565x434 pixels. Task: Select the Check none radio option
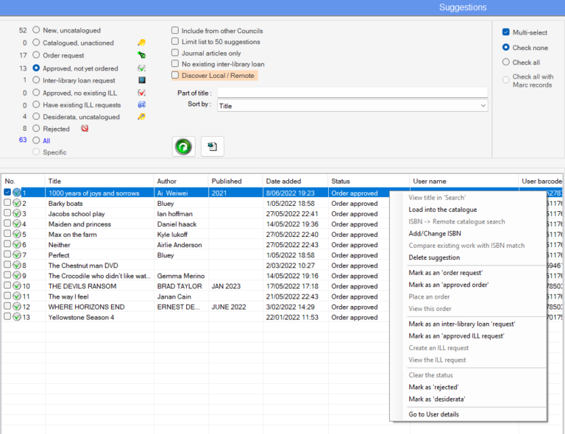506,47
